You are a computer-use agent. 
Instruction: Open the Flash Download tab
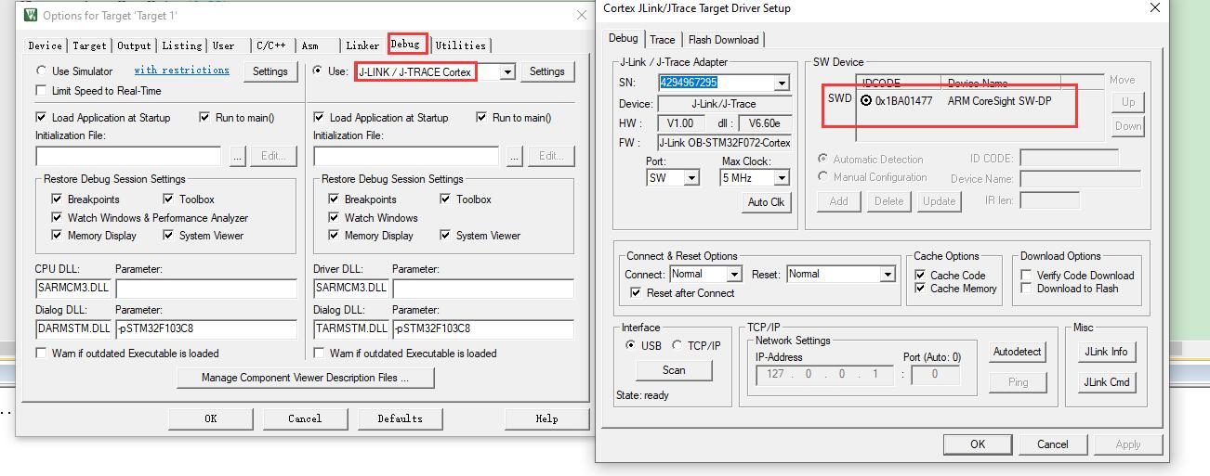723,40
